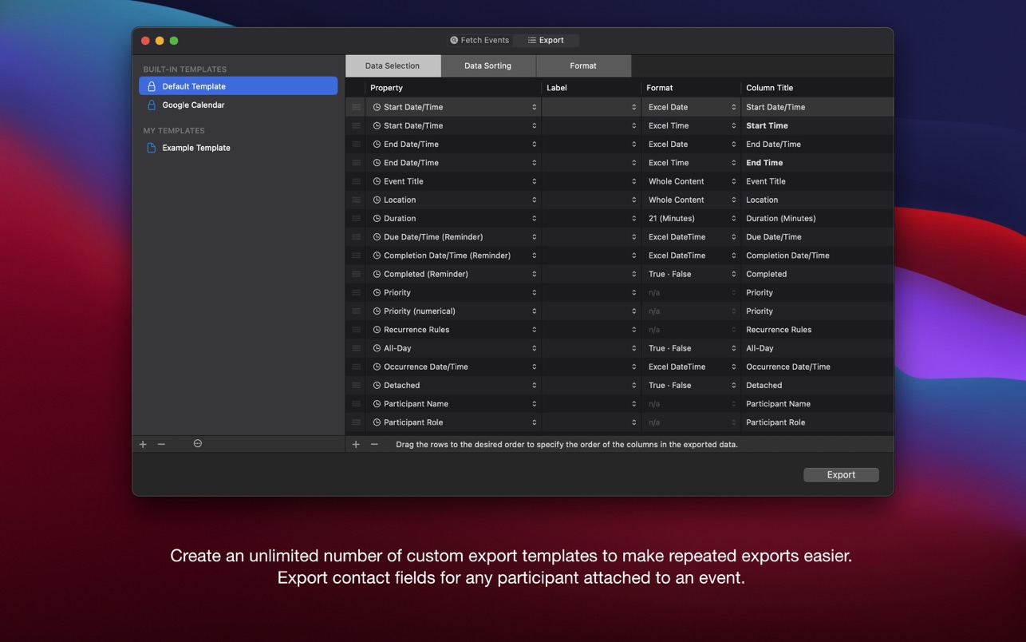Switch to the Export view
Image resolution: width=1026 pixels, height=642 pixels.
pos(546,40)
